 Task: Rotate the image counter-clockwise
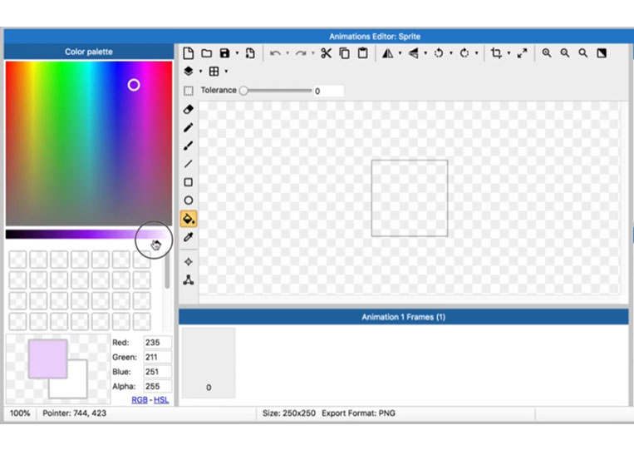[x=439, y=53]
